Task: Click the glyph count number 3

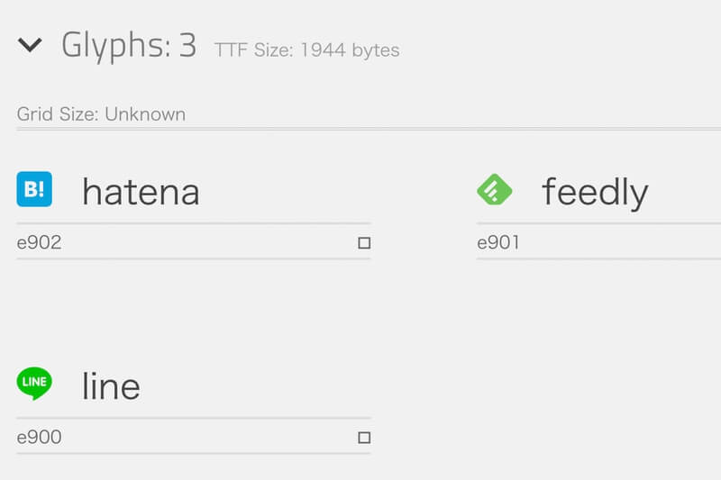Action: coord(187,45)
